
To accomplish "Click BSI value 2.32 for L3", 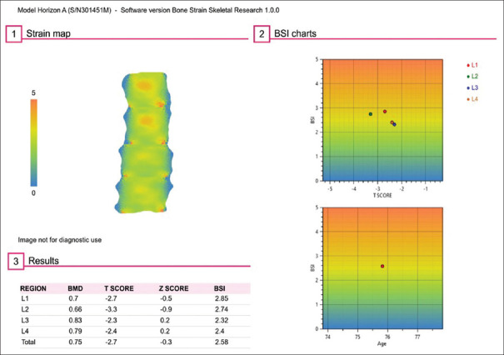I will (x=222, y=320).
